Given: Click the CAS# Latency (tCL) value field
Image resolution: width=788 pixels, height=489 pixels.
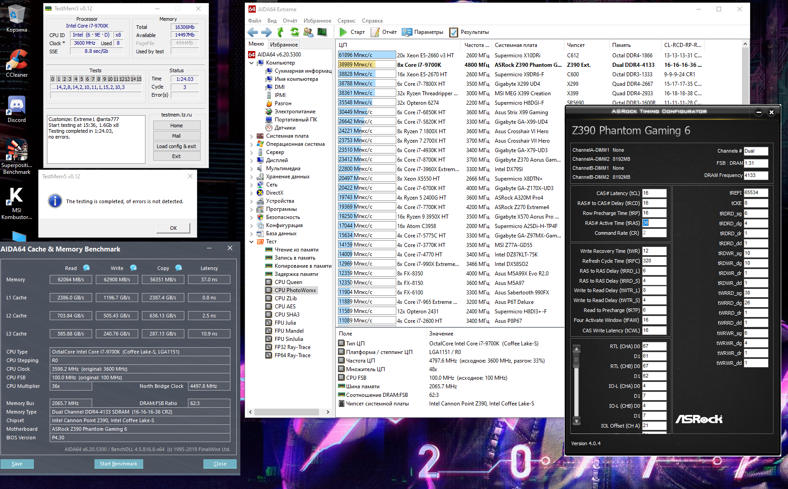Looking at the screenshot, I should pyautogui.click(x=654, y=193).
